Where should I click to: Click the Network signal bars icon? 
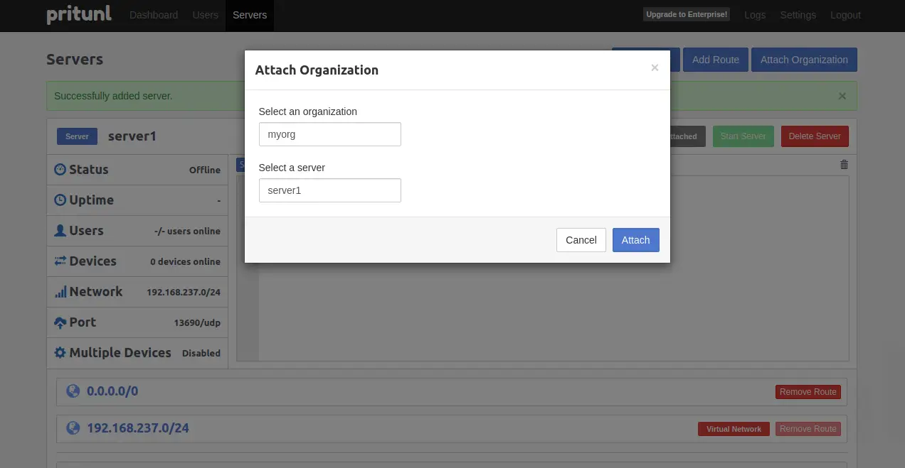pos(60,292)
